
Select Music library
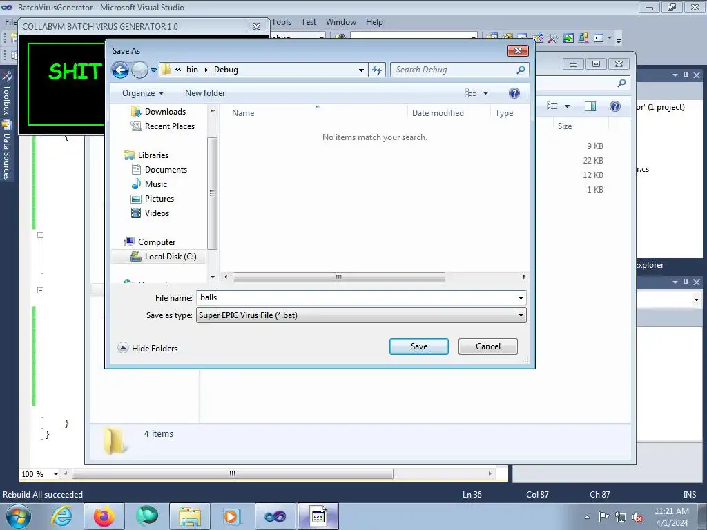point(149,184)
